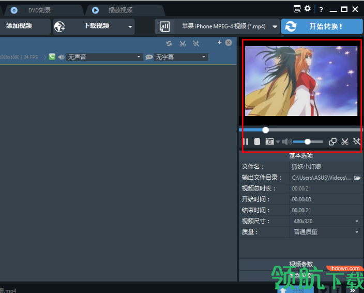Open settings gear in title bar

308,9
